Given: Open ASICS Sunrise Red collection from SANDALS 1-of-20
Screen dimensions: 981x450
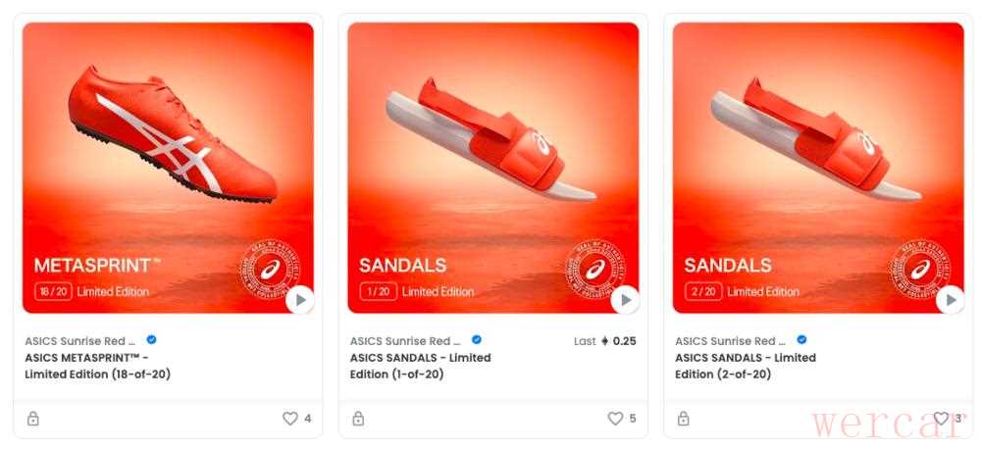Looking at the screenshot, I should (x=405, y=341).
